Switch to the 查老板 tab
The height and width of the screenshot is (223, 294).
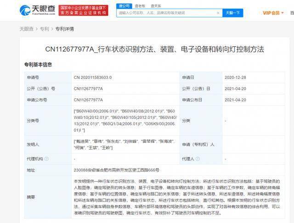click(140, 6)
